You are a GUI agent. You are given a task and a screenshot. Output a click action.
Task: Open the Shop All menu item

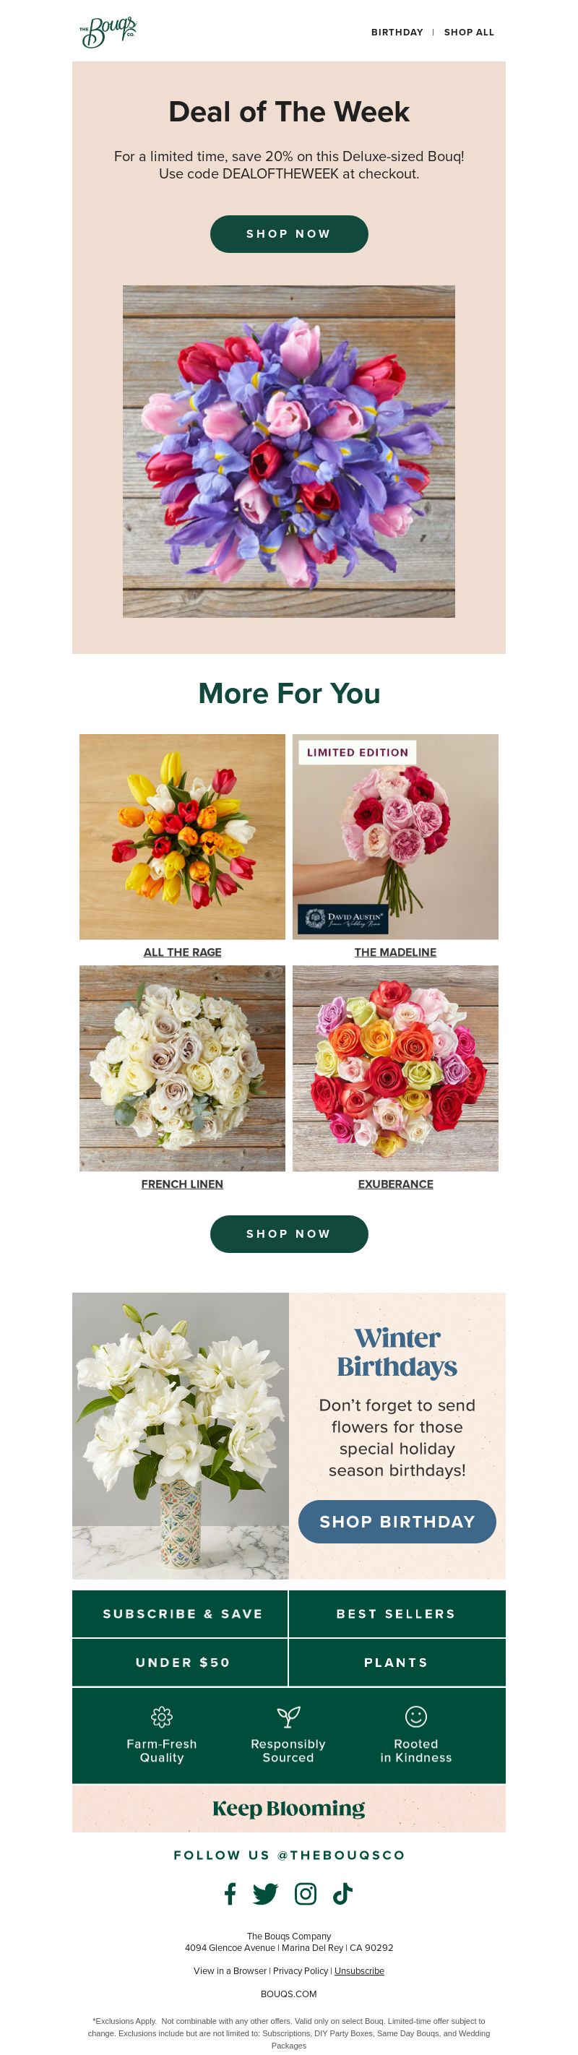coord(469,32)
